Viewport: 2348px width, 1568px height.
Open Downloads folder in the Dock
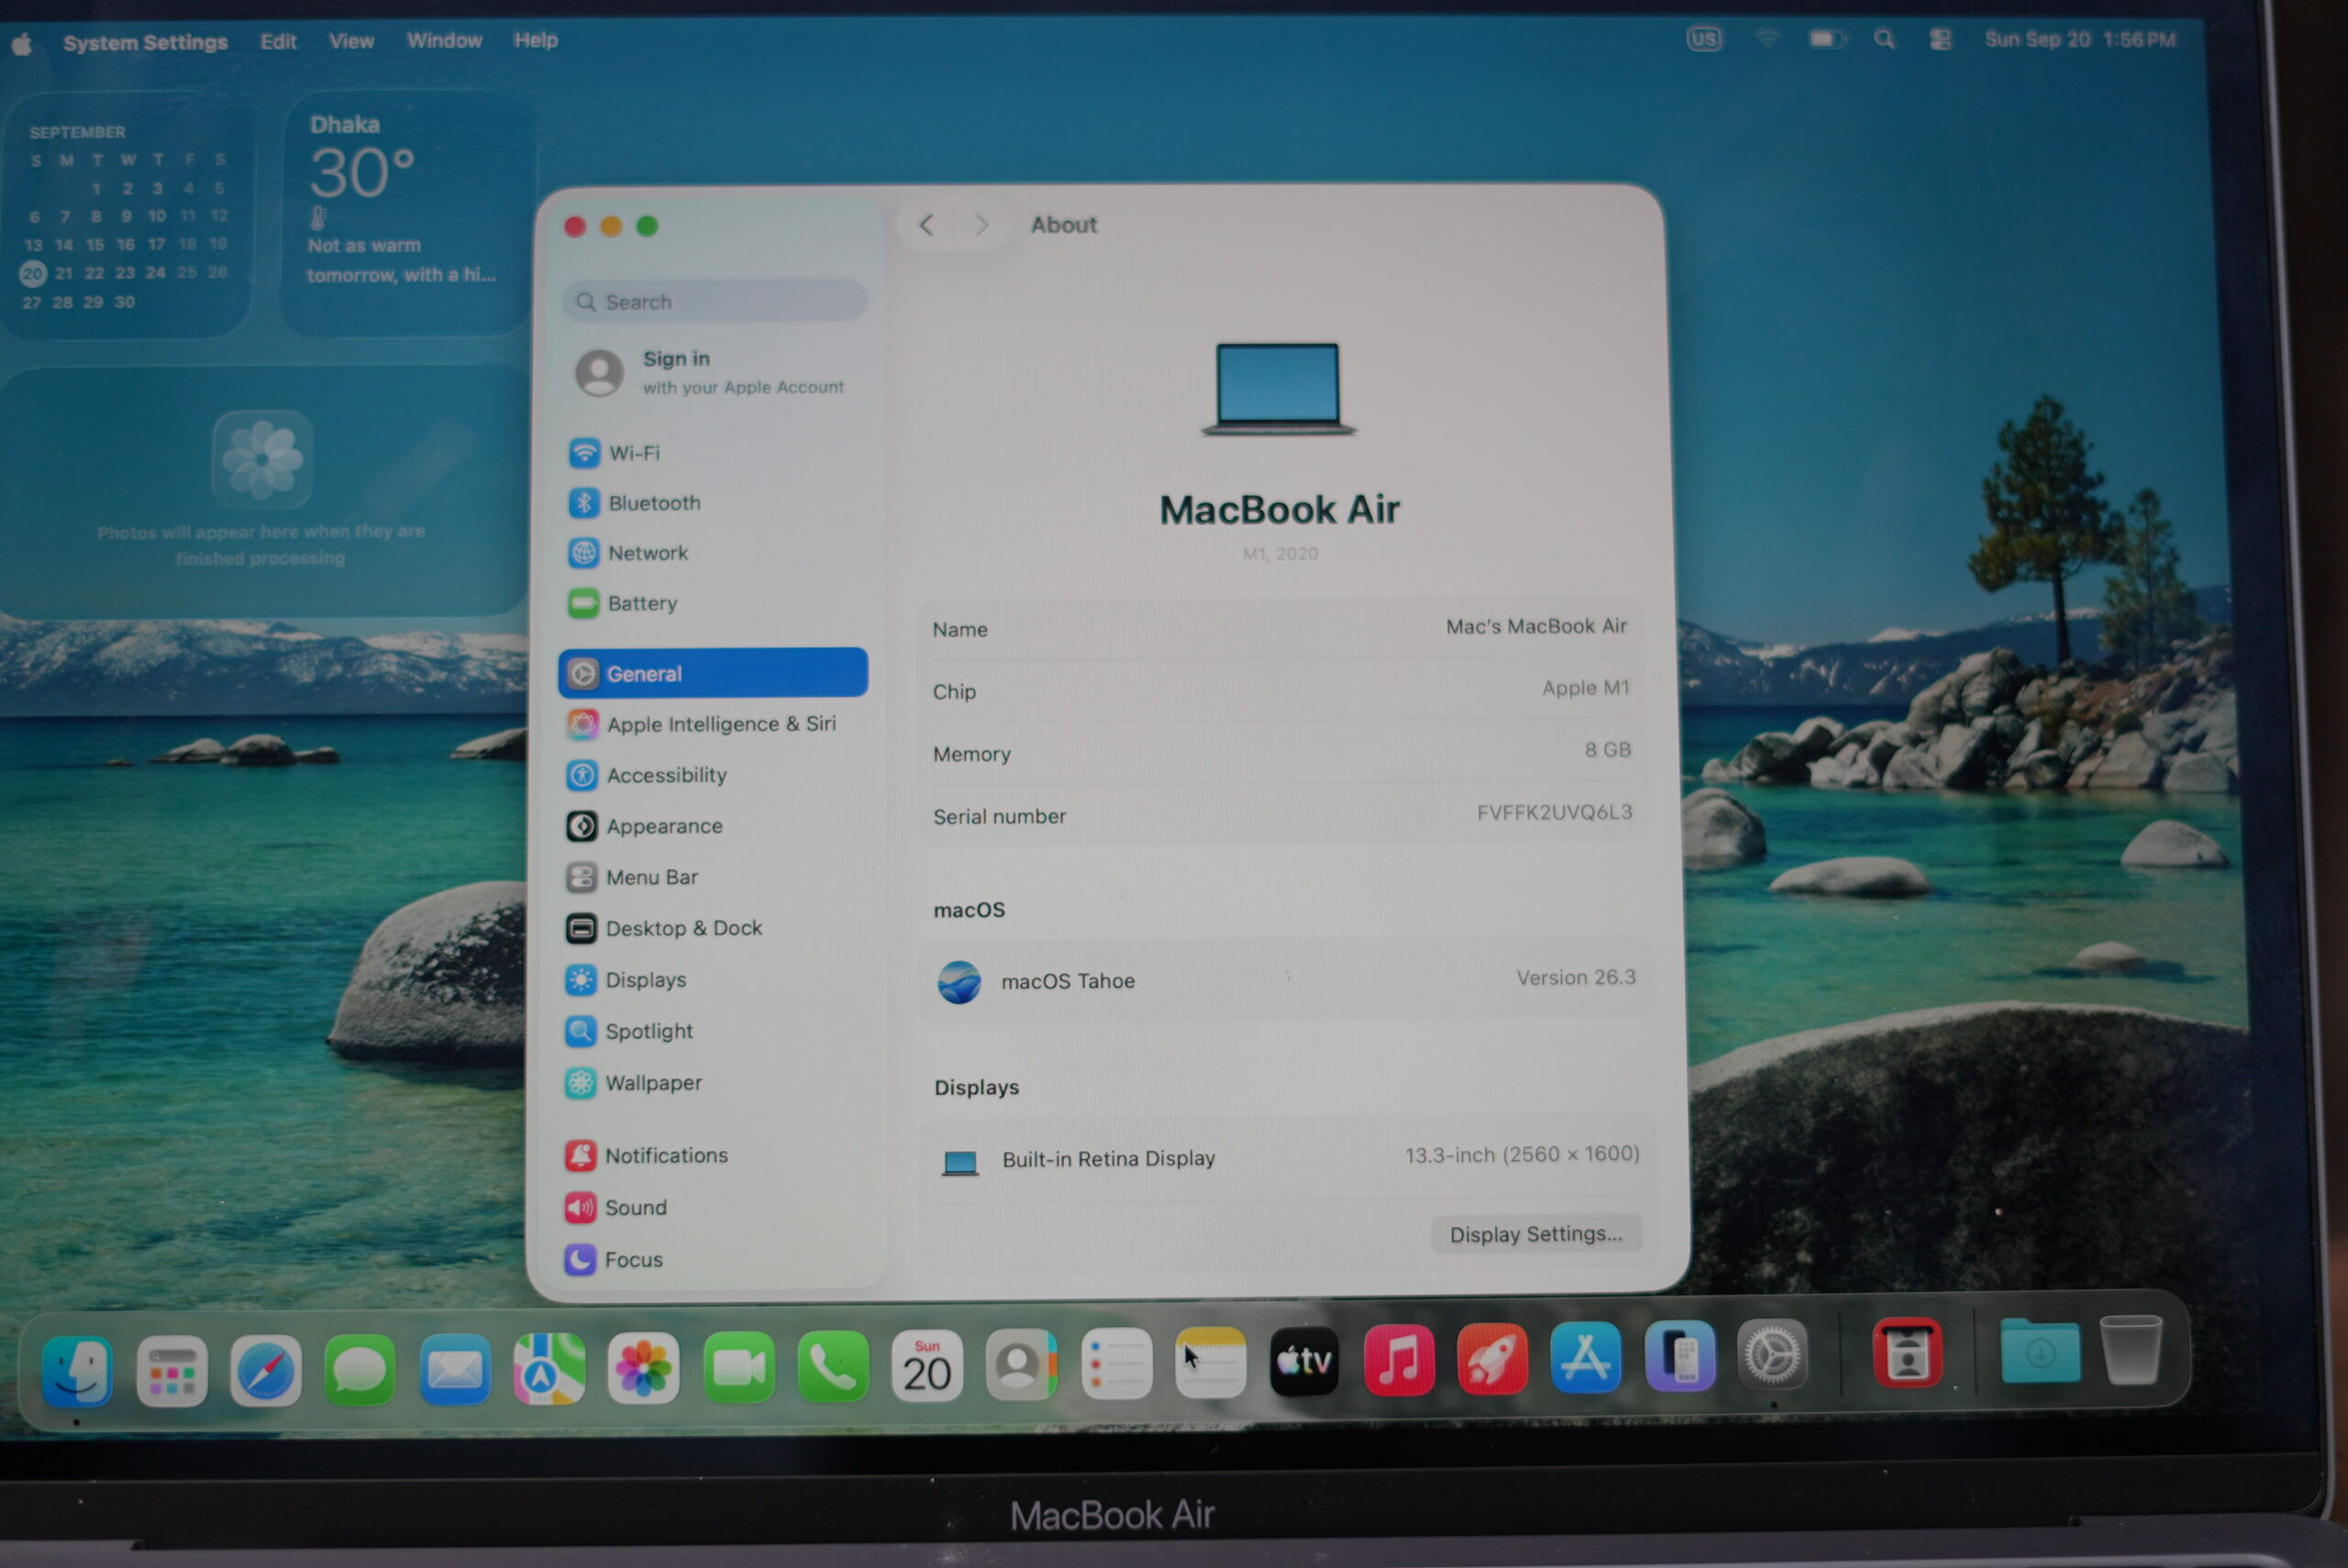pyautogui.click(x=2040, y=1351)
